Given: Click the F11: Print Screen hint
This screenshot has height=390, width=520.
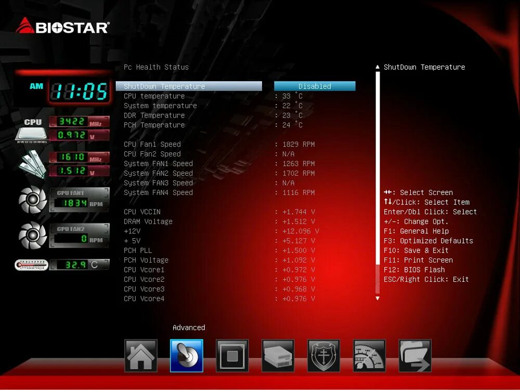Looking at the screenshot, I should (418, 260).
